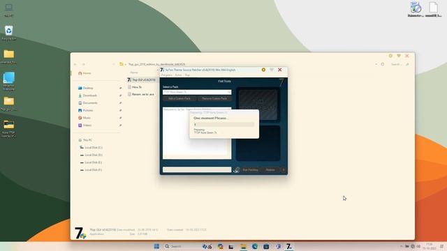Open the blue rounded desktop app icon
This screenshot has height=251, width=447.
(9, 81)
